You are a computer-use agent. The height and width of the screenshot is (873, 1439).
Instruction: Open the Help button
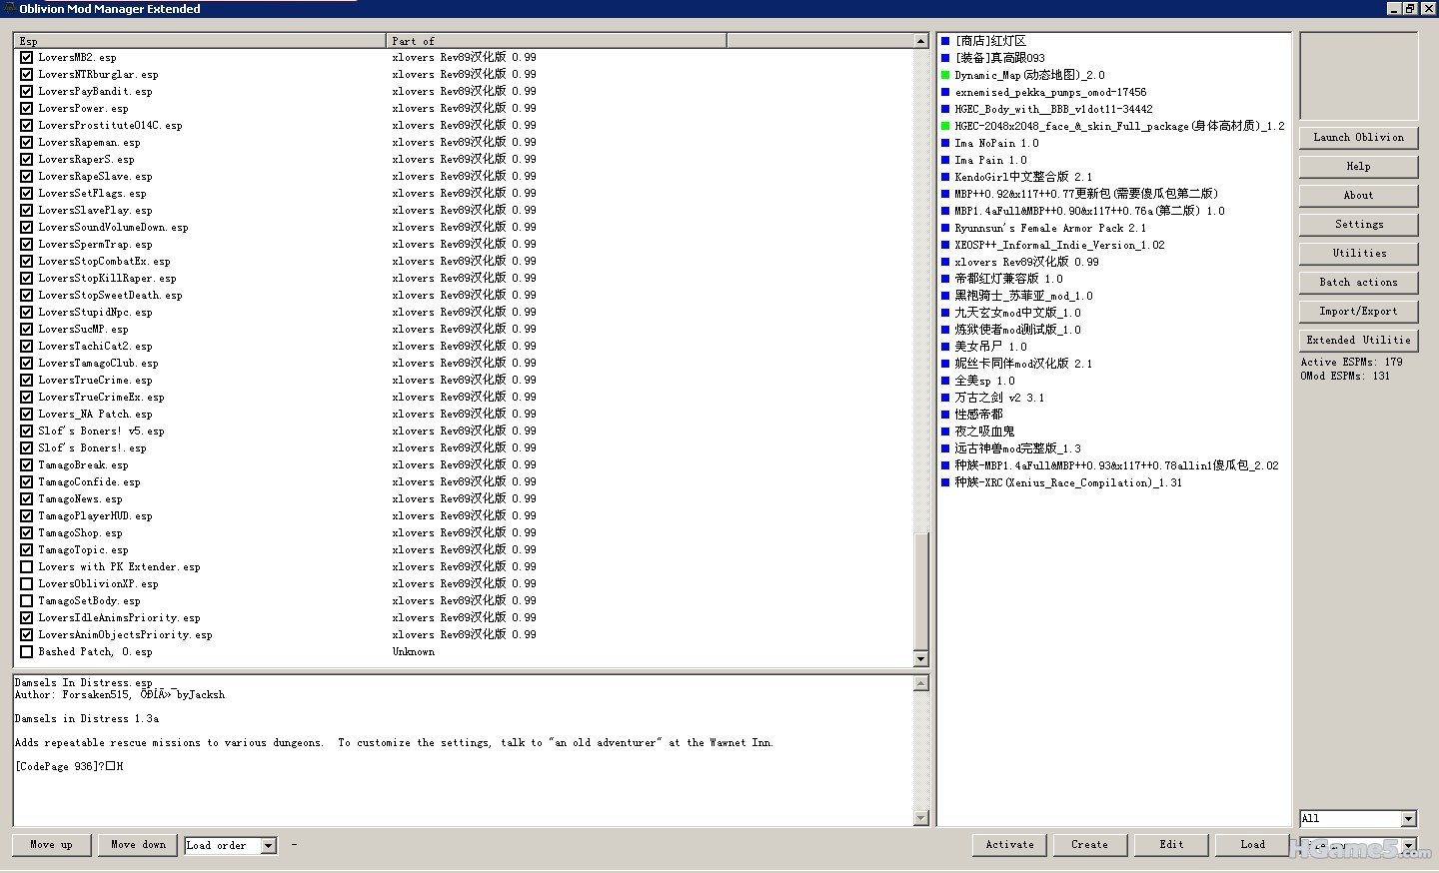pyautogui.click(x=1358, y=167)
